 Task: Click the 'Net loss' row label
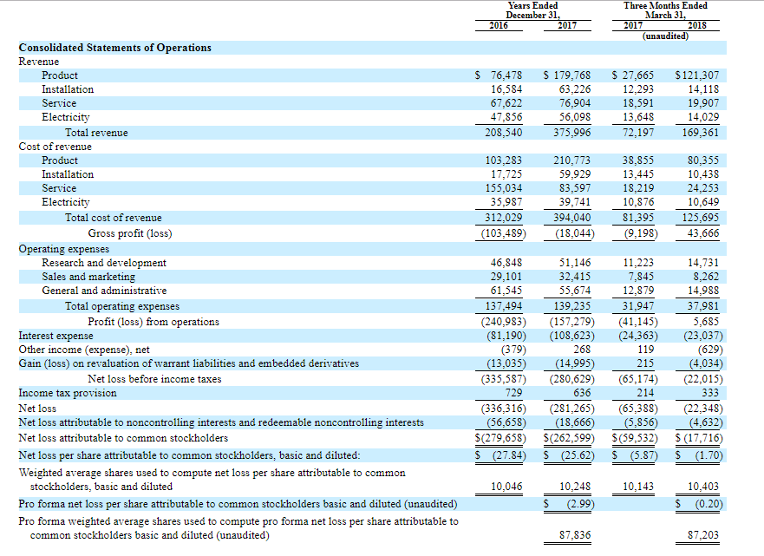pos(37,409)
